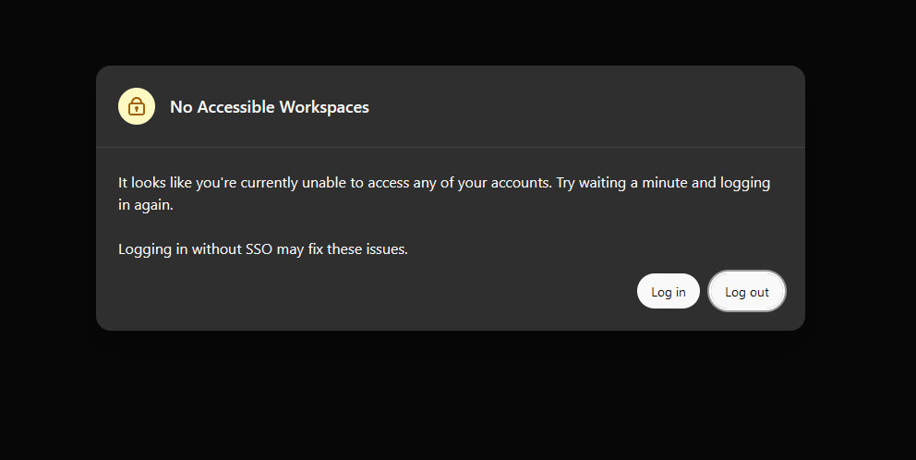The image size is (916, 460).
Task: Click the word "access" in the first paragraph
Action: 389,183
